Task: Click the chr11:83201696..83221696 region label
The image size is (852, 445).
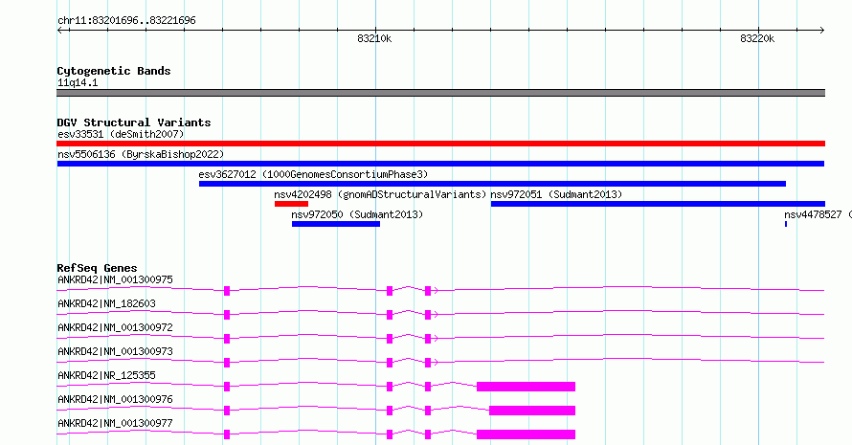Action: 126,20
